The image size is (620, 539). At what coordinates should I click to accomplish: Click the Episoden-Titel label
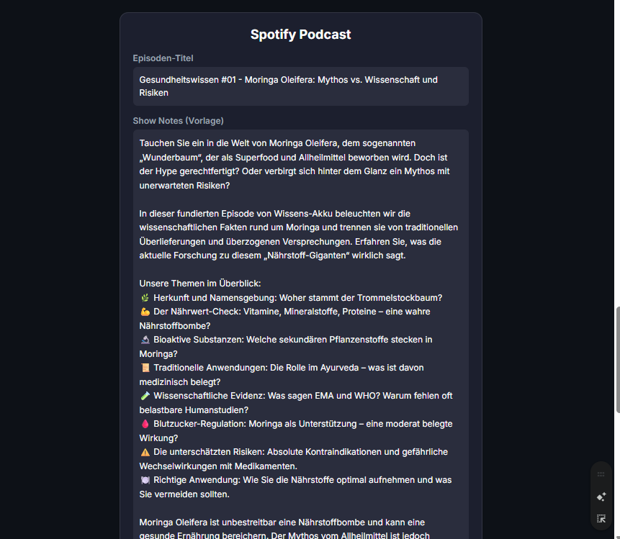click(163, 58)
